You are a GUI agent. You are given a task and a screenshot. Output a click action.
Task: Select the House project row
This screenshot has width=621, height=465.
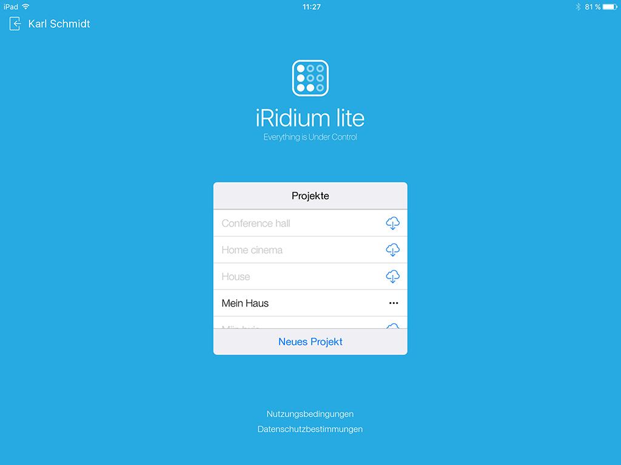coord(310,276)
